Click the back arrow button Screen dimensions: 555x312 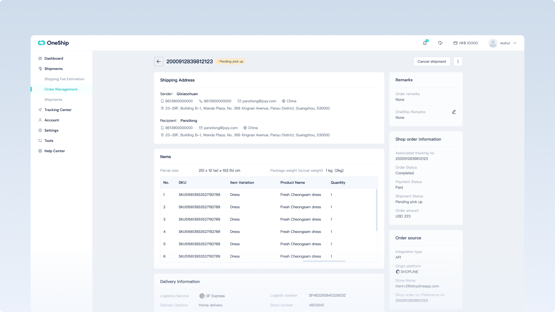pos(158,62)
